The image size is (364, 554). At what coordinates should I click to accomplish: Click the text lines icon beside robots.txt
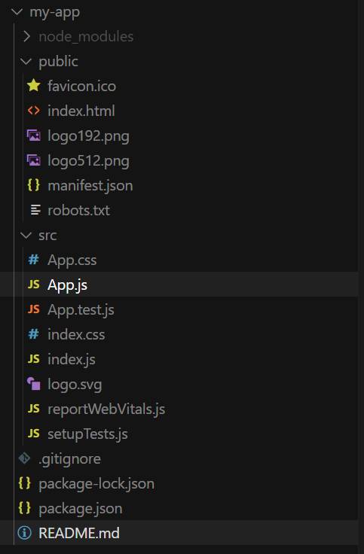point(35,210)
